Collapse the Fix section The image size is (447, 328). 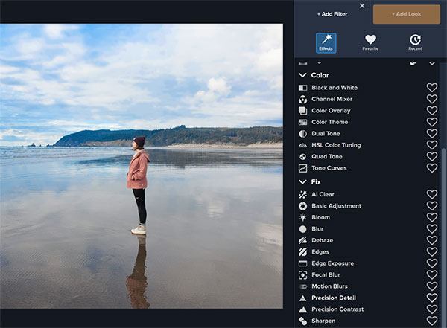click(x=303, y=181)
